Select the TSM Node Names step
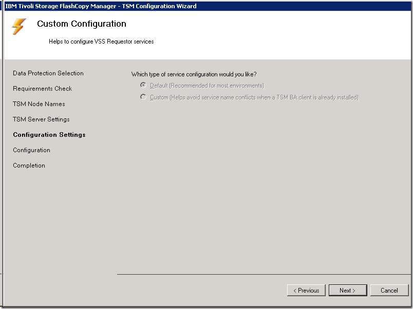This screenshot has width=413, height=309. 39,104
